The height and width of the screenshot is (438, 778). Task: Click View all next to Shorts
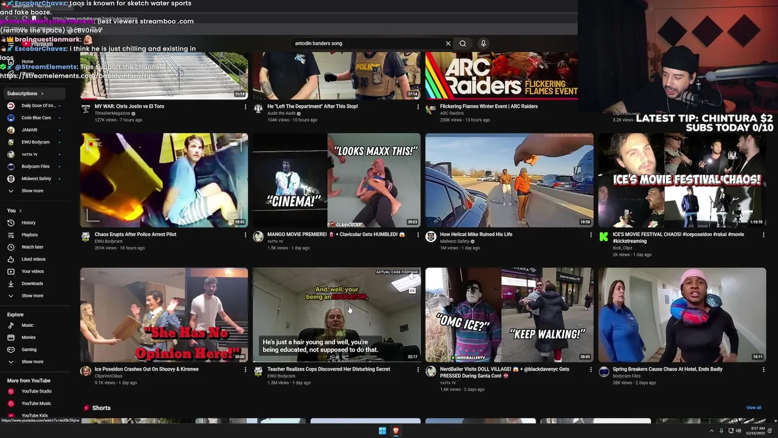754,408
